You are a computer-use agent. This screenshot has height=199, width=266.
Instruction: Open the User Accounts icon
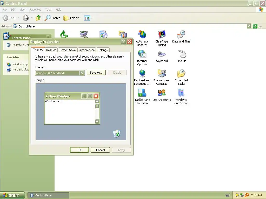tap(162, 95)
